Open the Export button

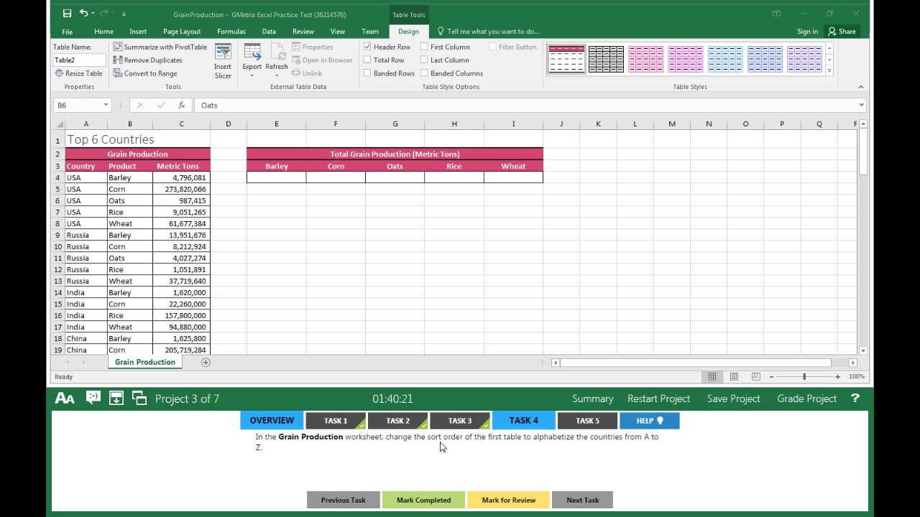pyautogui.click(x=252, y=62)
